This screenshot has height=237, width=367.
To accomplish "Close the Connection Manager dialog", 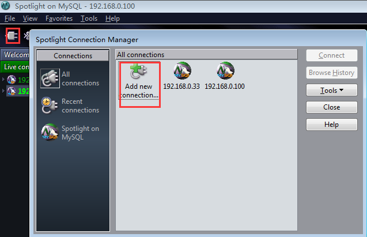I will point(332,107).
